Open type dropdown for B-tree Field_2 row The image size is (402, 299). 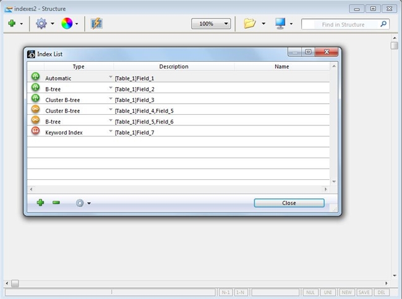[x=111, y=88]
